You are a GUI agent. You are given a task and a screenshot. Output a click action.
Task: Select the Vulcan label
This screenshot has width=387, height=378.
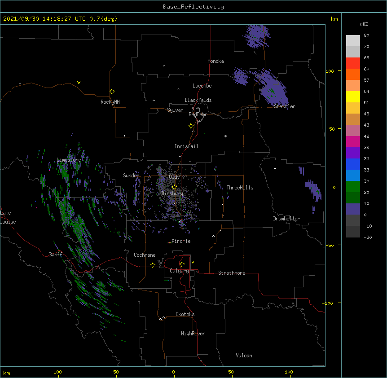244,356
